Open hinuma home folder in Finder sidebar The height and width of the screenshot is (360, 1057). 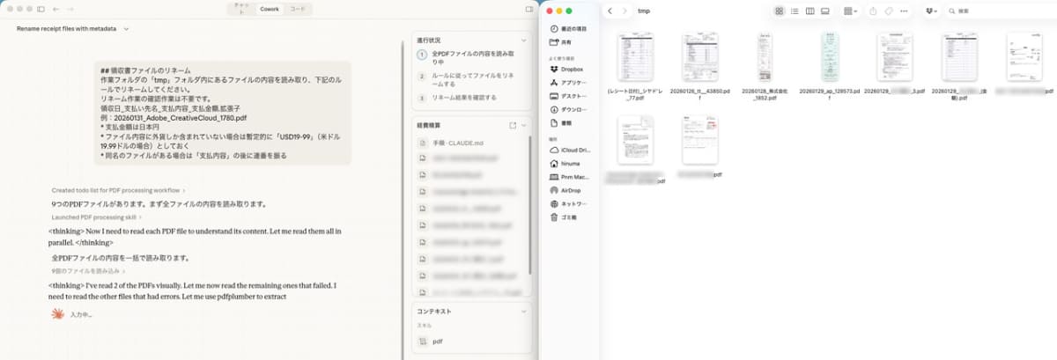pos(565,163)
